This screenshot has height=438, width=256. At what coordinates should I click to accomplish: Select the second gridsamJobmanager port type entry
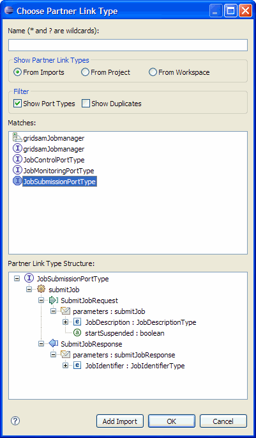(x=49, y=149)
